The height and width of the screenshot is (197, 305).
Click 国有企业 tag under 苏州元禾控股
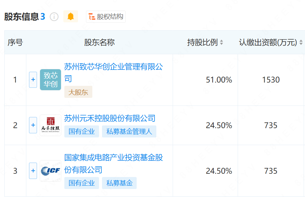coord(82,131)
